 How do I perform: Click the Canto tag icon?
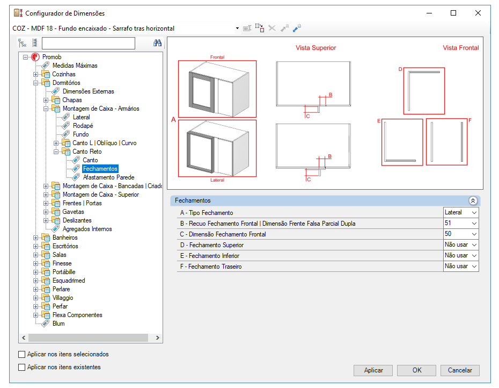pos(76,160)
